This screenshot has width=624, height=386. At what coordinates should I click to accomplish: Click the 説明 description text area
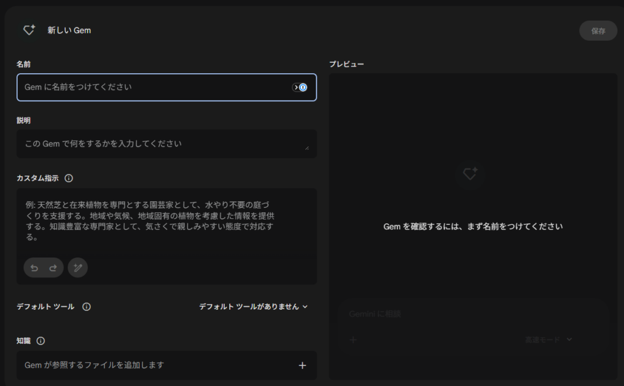(x=161, y=144)
